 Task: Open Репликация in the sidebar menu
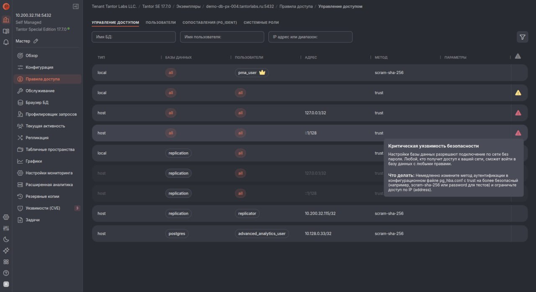[x=37, y=138]
